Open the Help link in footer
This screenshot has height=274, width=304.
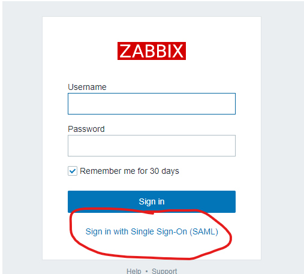click(134, 271)
